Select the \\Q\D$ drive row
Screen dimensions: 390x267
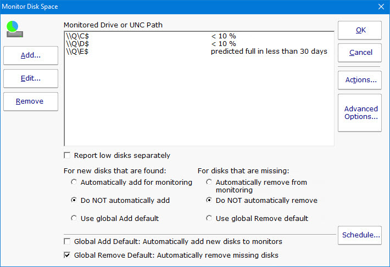(77, 44)
